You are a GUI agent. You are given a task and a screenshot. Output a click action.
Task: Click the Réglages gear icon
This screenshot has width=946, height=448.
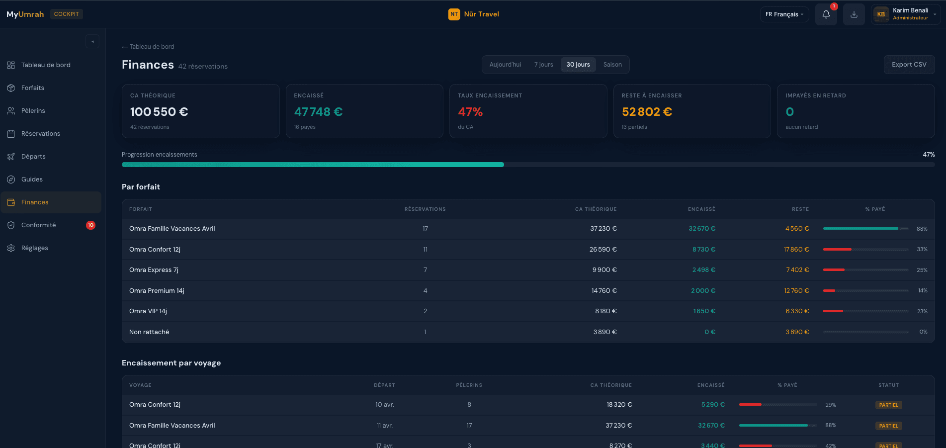click(11, 248)
